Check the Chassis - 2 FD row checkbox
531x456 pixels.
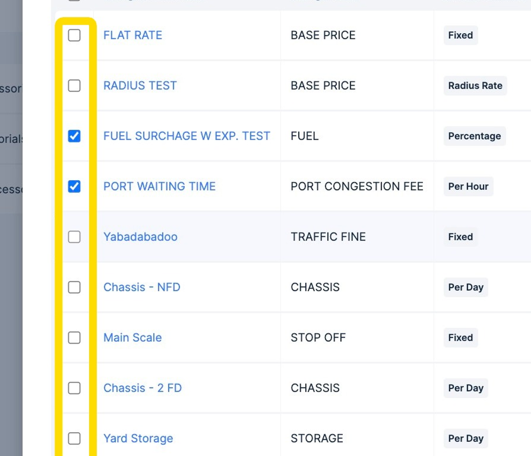pos(74,388)
